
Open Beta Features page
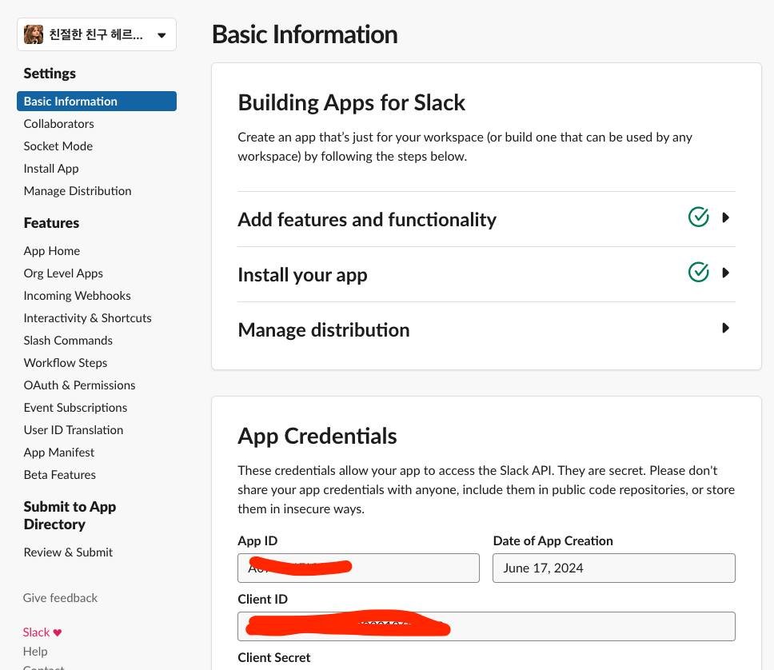(x=60, y=474)
